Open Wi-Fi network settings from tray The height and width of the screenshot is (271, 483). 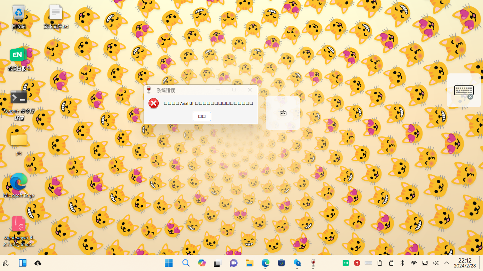click(414, 263)
